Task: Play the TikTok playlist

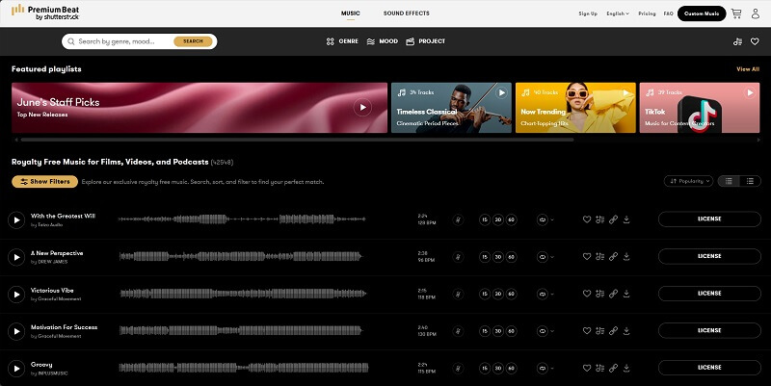Action: [750, 92]
